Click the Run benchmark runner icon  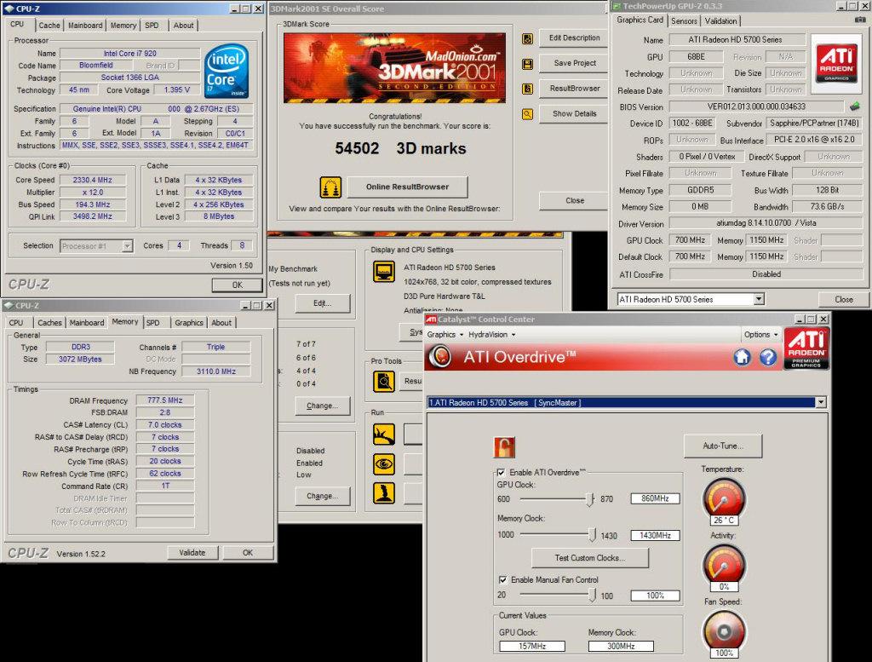click(x=384, y=435)
